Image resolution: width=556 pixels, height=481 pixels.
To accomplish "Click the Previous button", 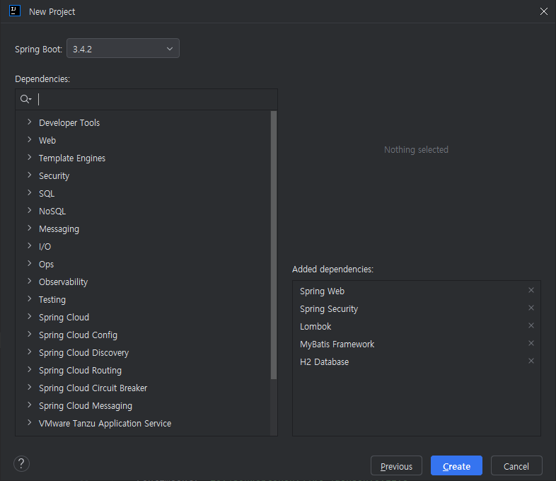I will click(x=396, y=465).
